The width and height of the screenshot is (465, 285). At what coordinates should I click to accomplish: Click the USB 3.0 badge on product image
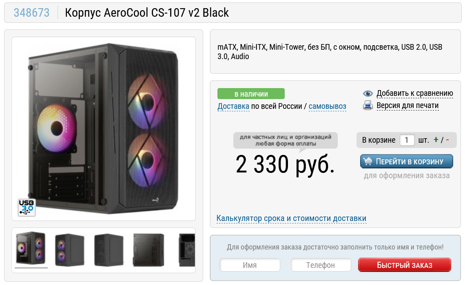pyautogui.click(x=27, y=207)
